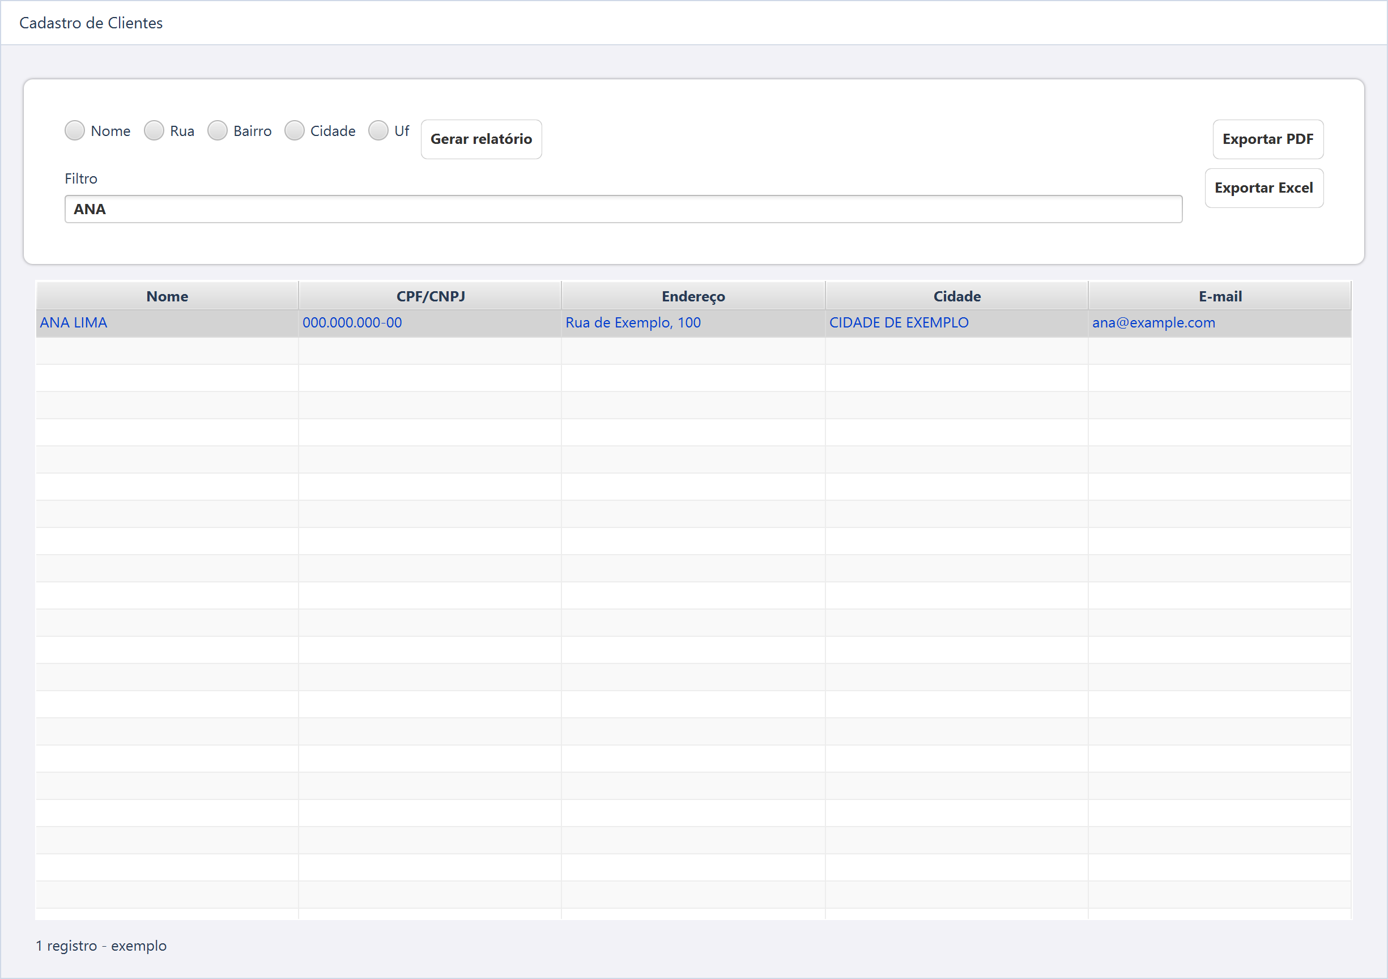Viewport: 1388px width, 979px height.
Task: Click the '1 registro - exemplo' status text
Action: click(101, 946)
